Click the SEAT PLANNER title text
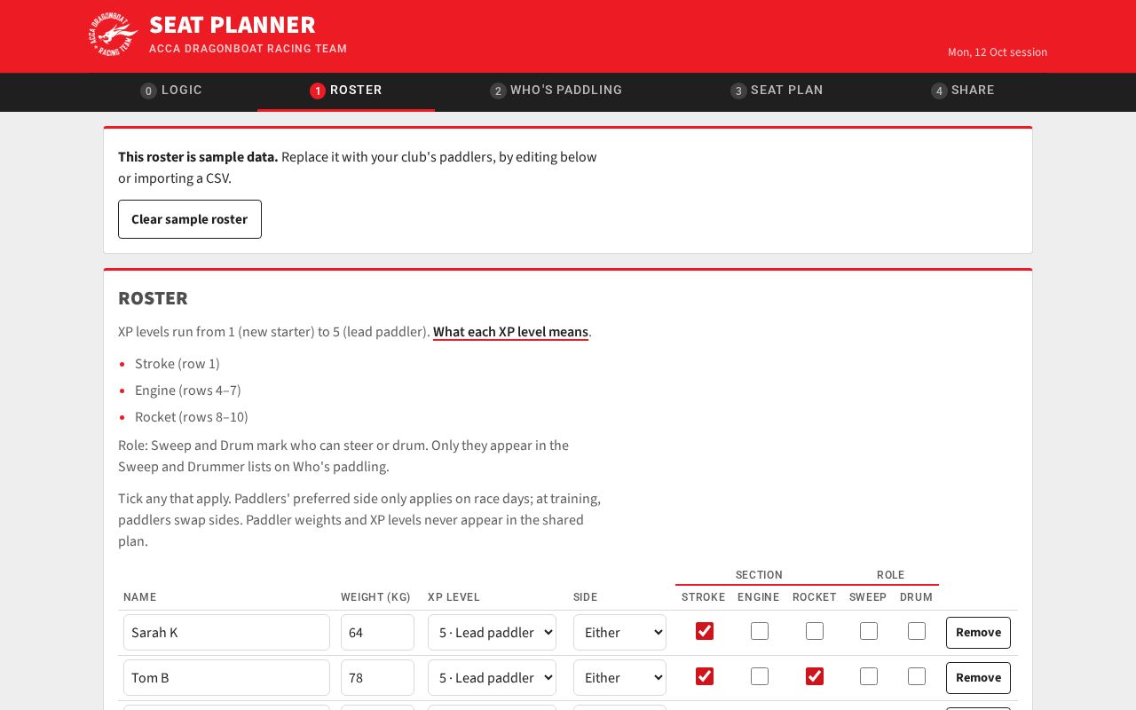The image size is (1136, 710). [x=233, y=25]
